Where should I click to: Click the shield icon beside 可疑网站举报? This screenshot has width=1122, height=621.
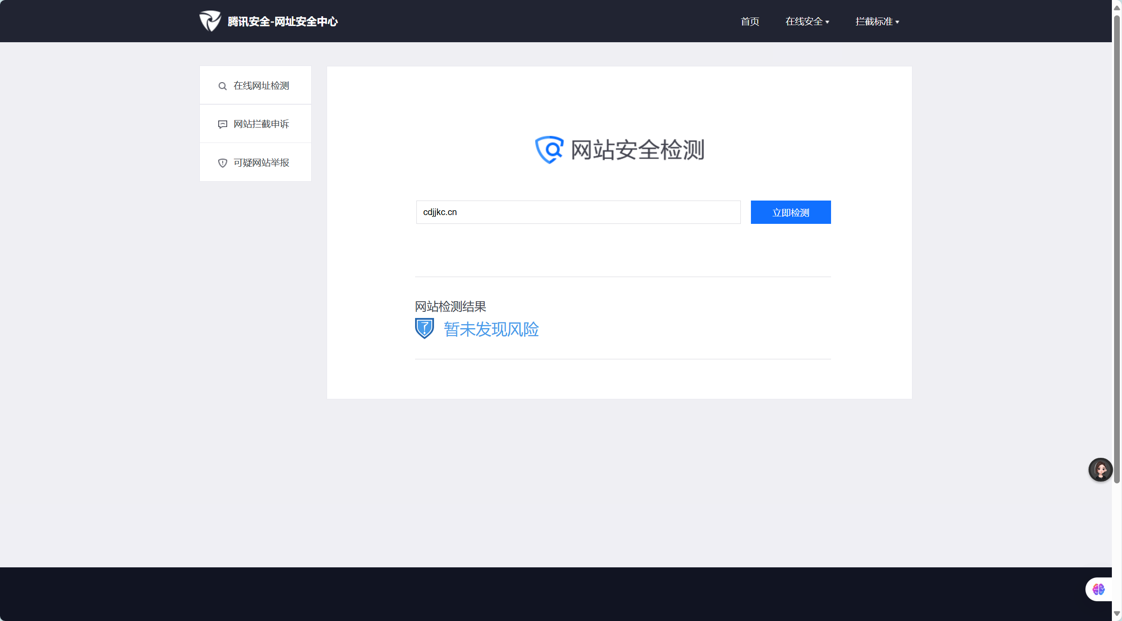click(x=222, y=163)
